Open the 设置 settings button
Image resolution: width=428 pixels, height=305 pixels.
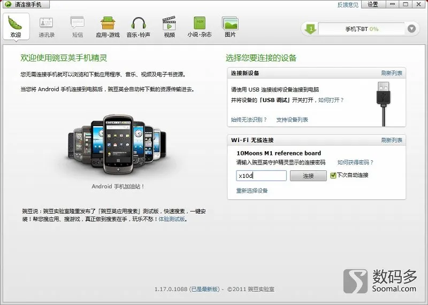click(373, 4)
